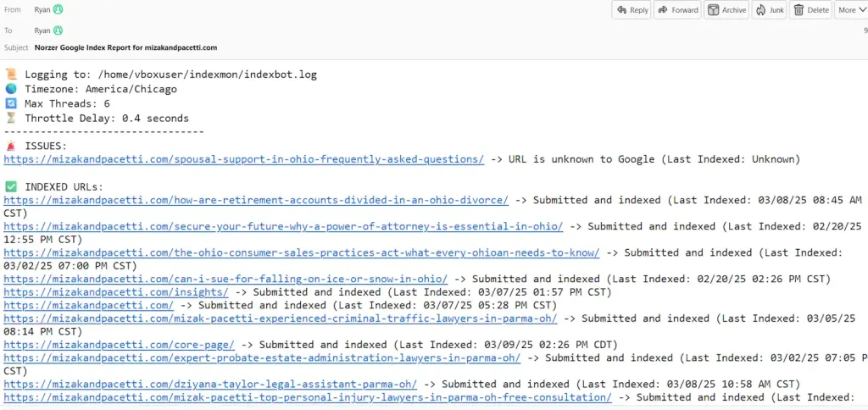
Task: Click the INDEXED URLs heading
Action: 54,186
